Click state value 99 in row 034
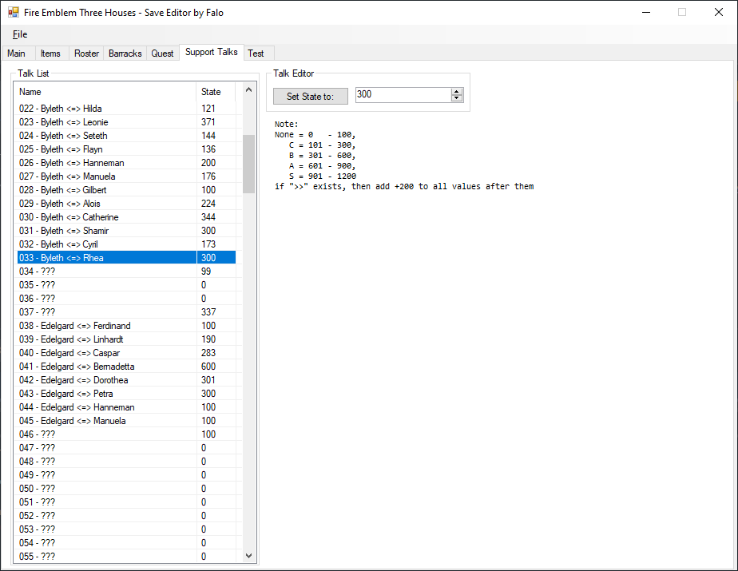 [206, 272]
